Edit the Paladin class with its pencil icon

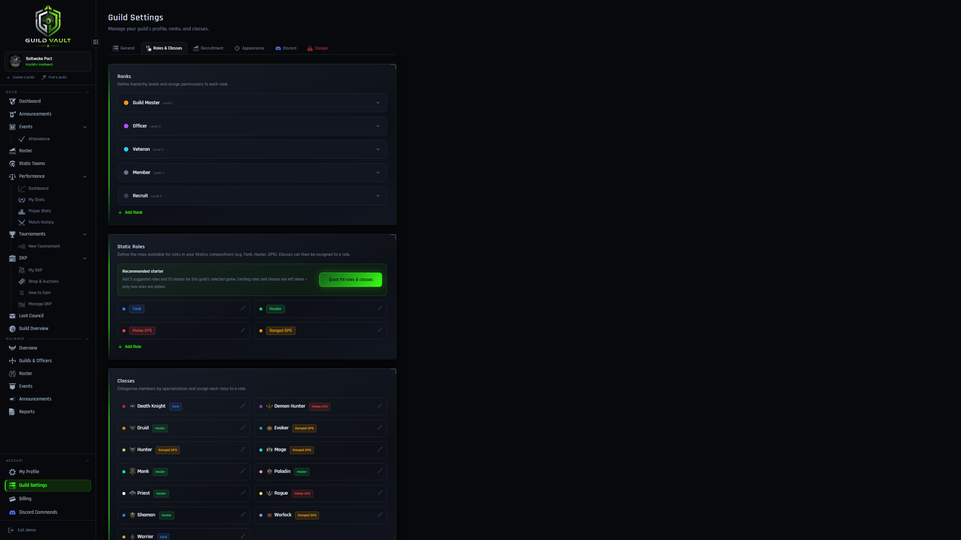[380, 471]
